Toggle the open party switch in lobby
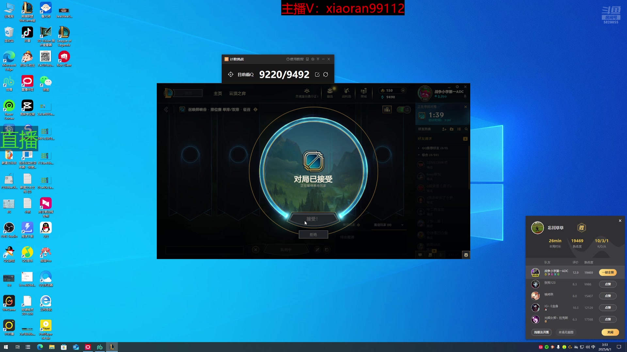 [403, 110]
